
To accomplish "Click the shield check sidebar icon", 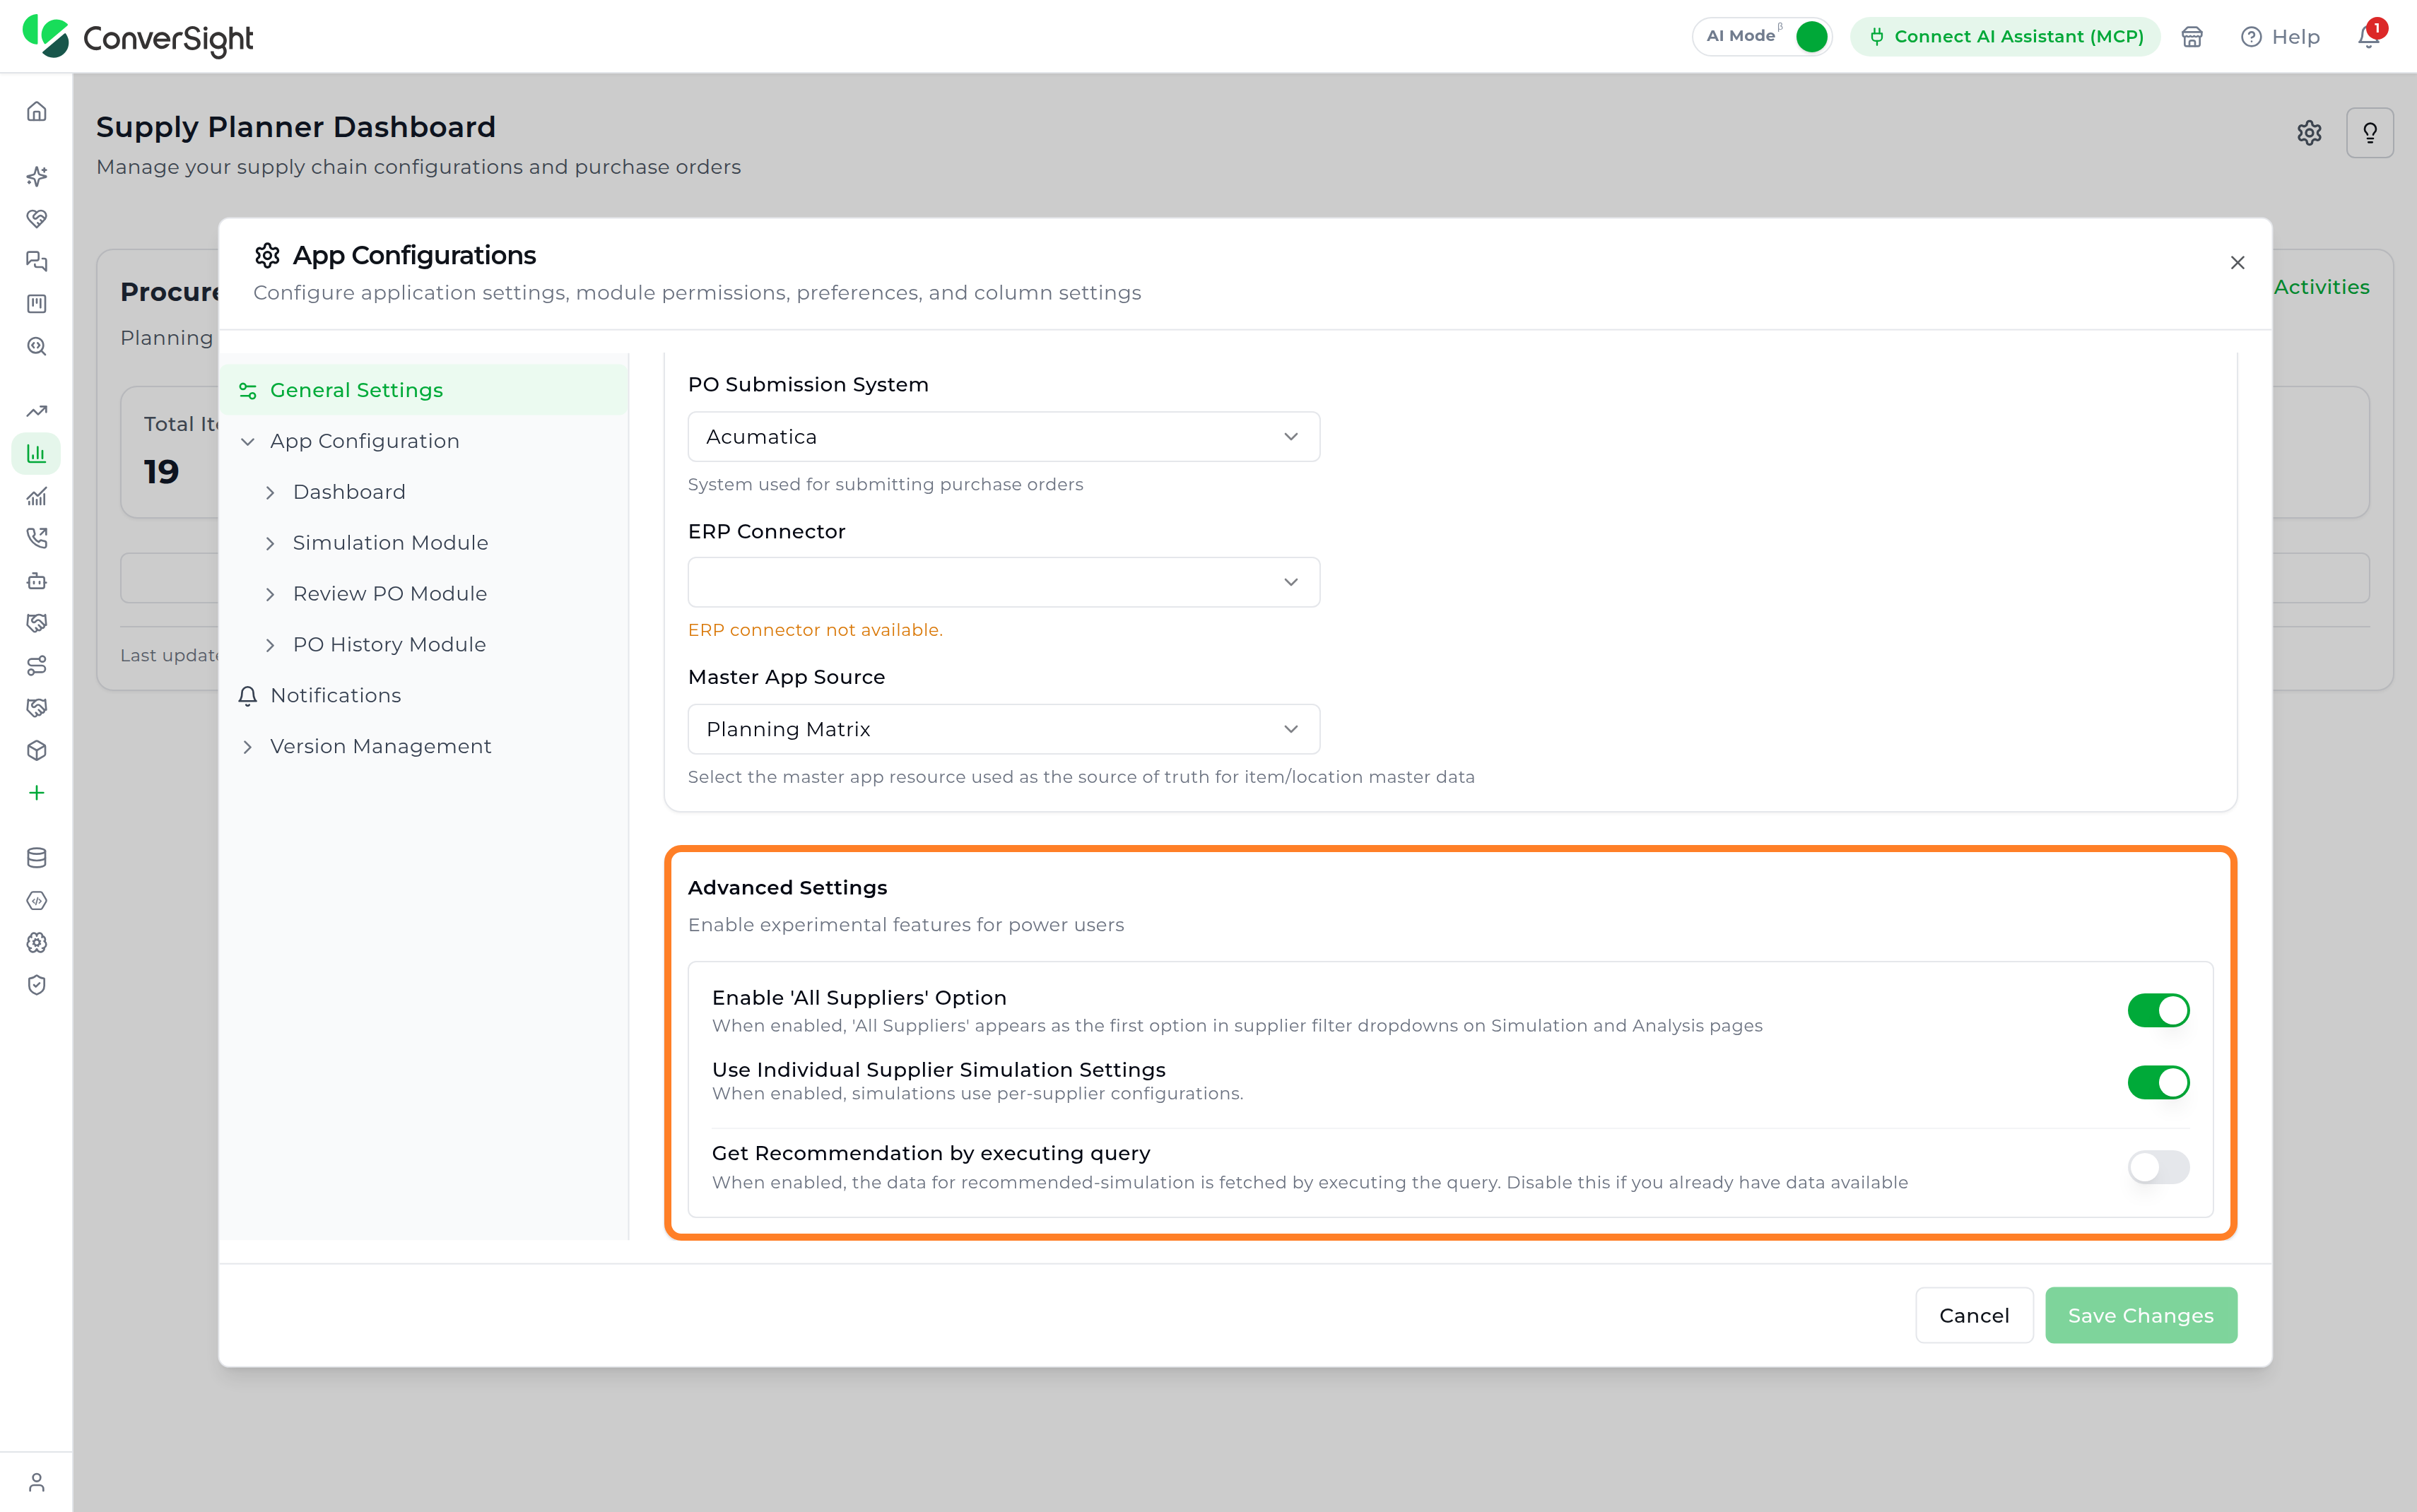I will [37, 985].
